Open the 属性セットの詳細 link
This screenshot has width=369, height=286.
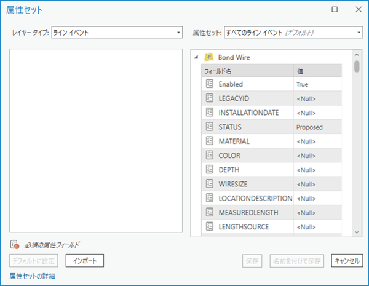pyautogui.click(x=33, y=276)
